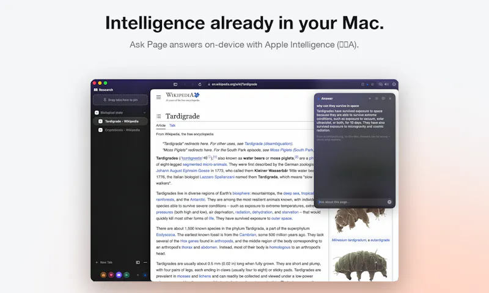Open the Wikipedia hamburger menu
489x293 pixels.
pyautogui.click(x=159, y=97)
